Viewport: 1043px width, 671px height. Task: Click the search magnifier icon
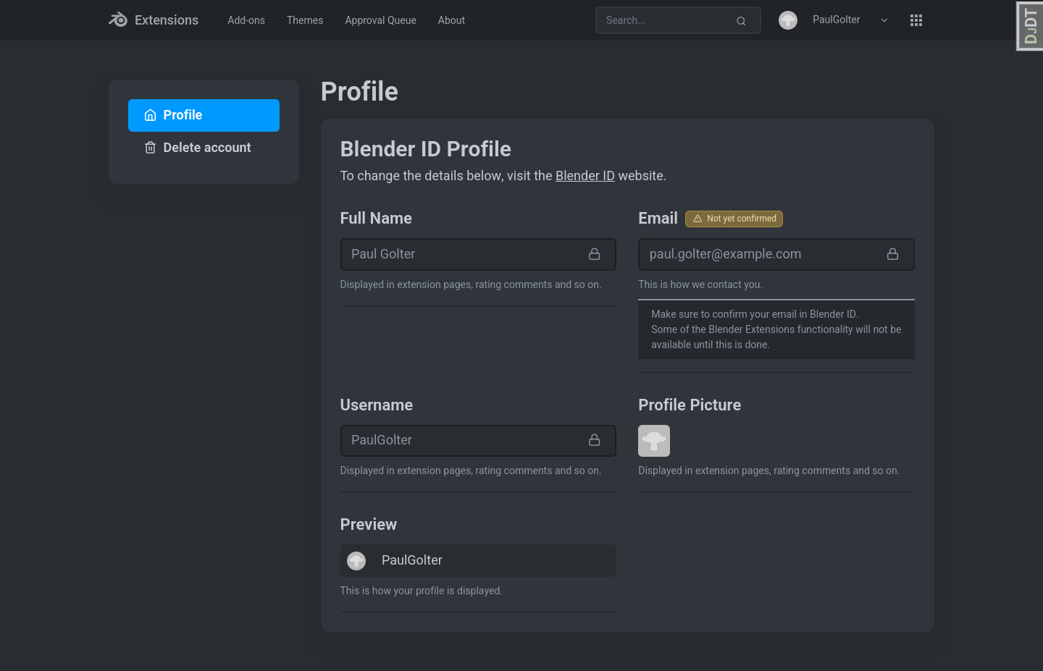pos(741,21)
